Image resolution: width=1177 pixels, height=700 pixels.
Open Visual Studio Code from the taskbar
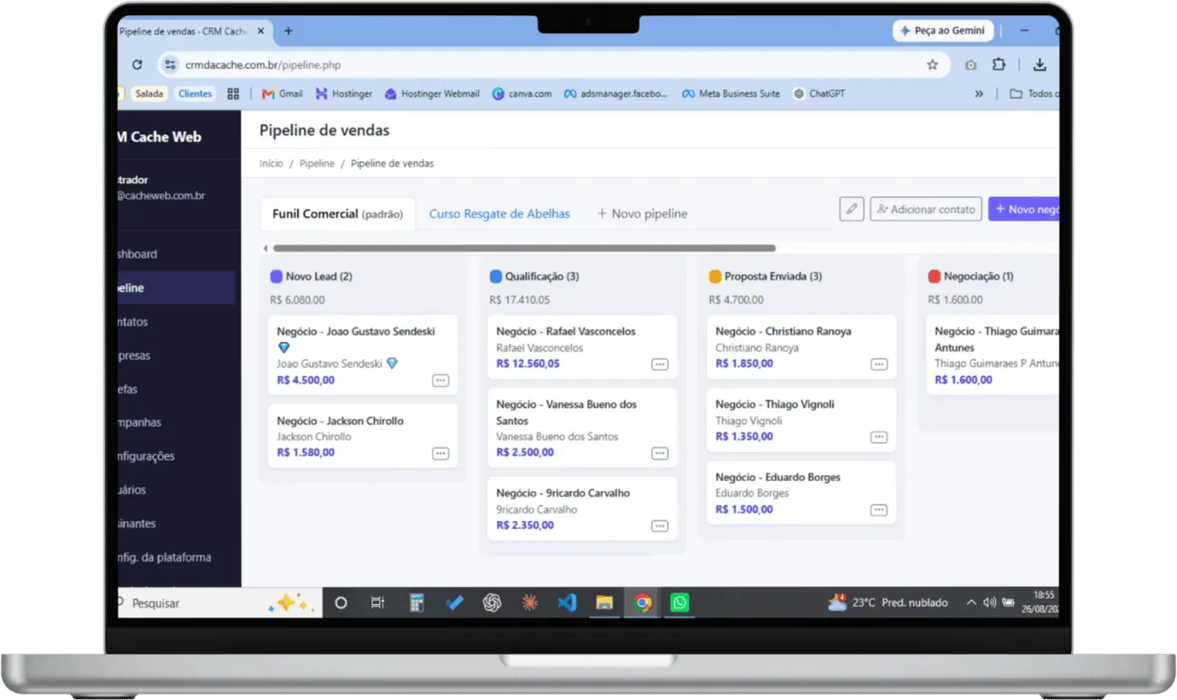click(x=567, y=602)
